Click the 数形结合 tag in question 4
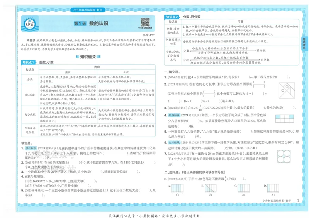The image size is (309, 218). coord(174,115)
